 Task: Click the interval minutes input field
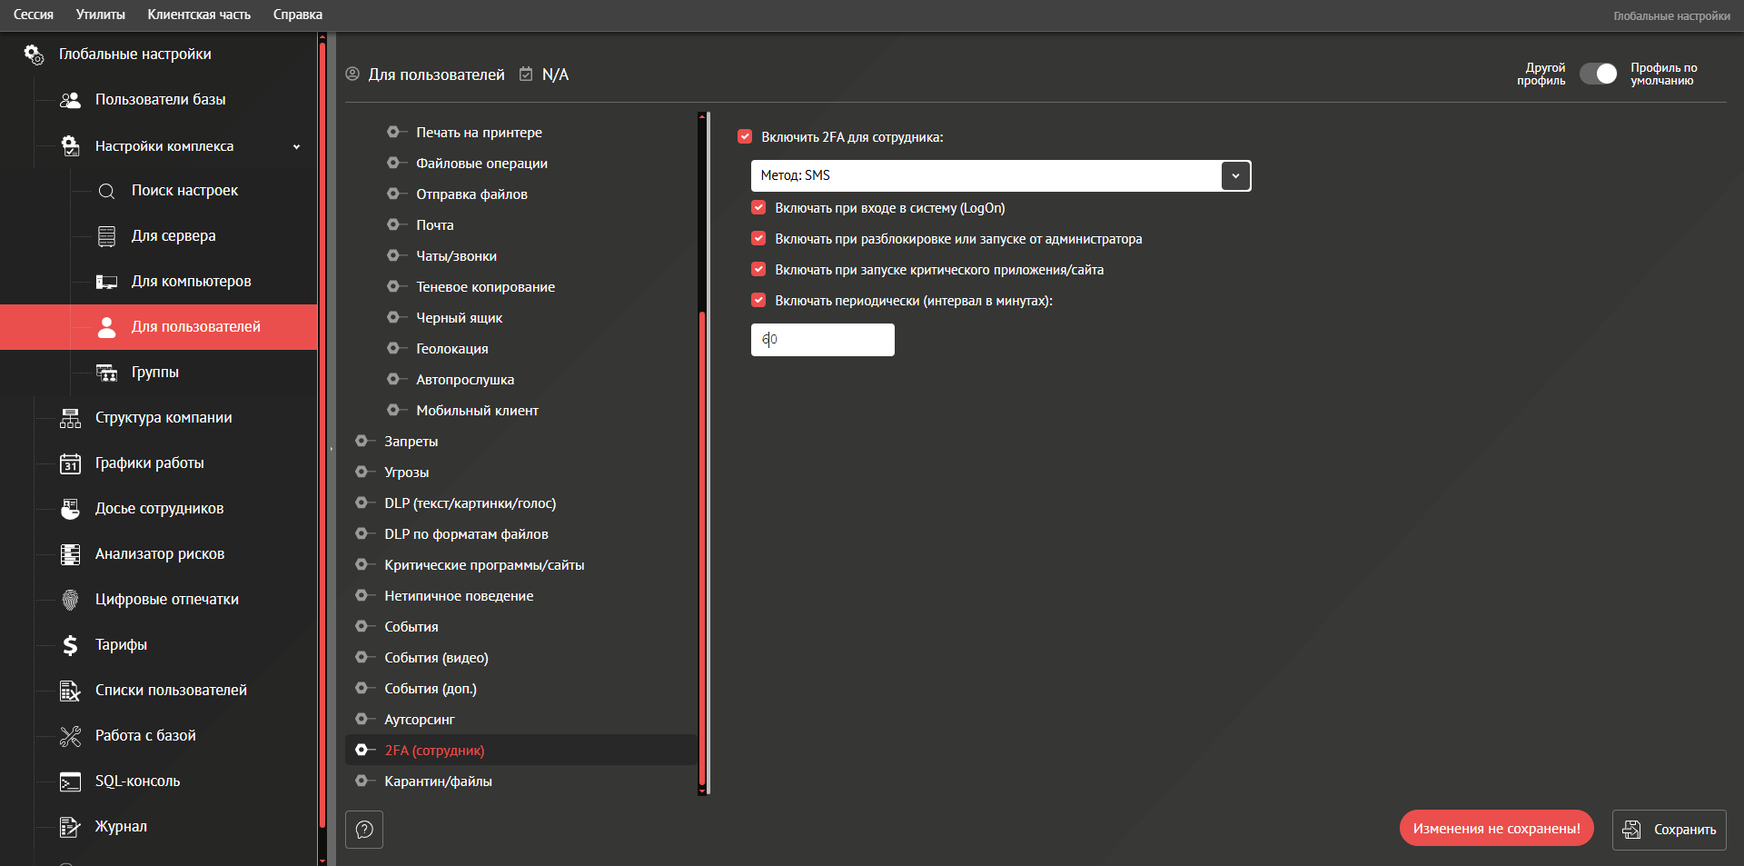click(822, 340)
